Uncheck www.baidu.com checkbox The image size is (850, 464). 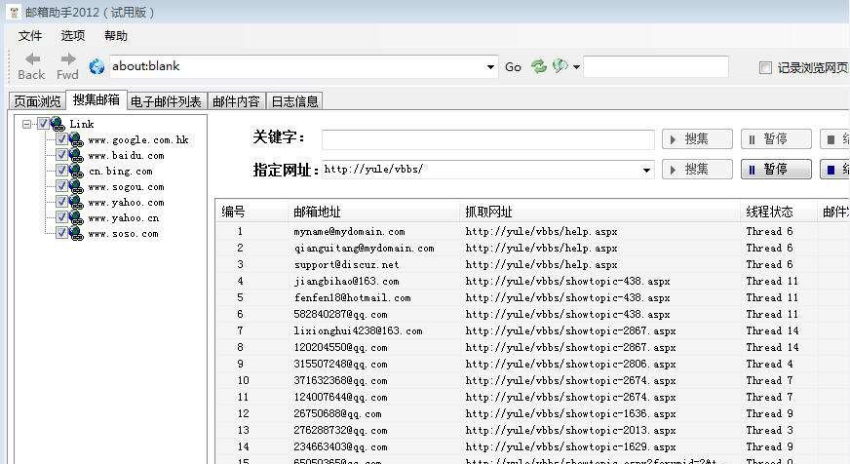tap(61, 155)
